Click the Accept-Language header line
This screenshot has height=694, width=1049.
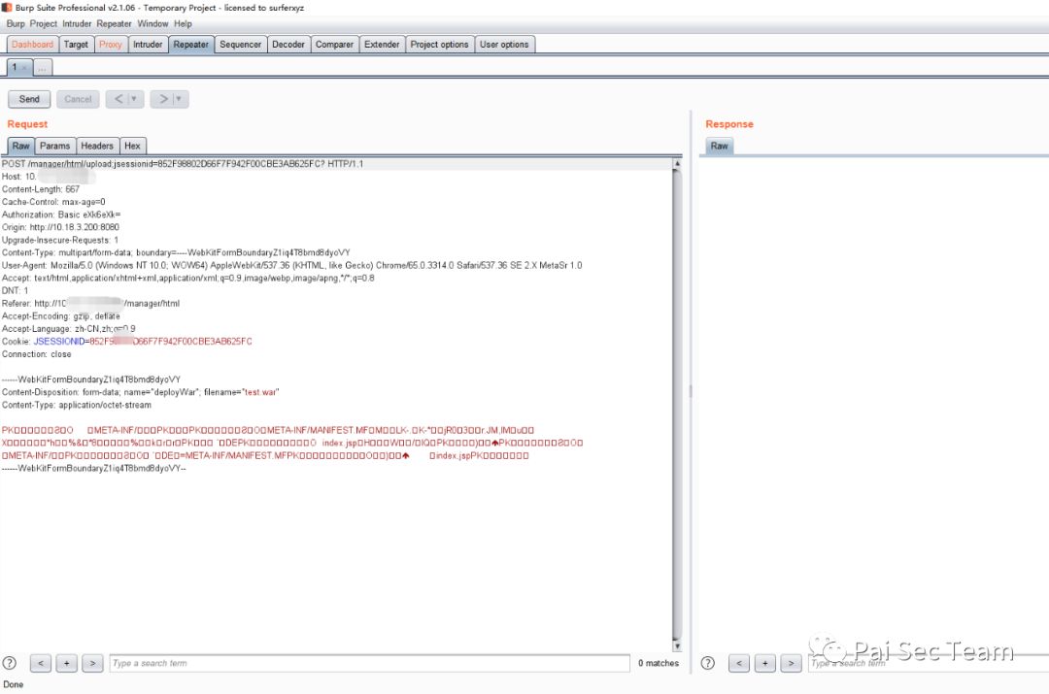coord(68,329)
